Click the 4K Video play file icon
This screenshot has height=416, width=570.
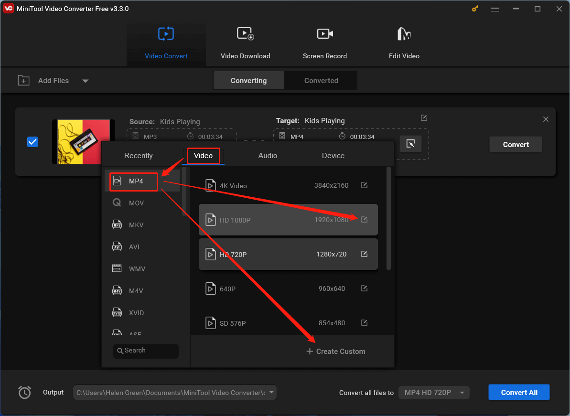click(x=211, y=185)
